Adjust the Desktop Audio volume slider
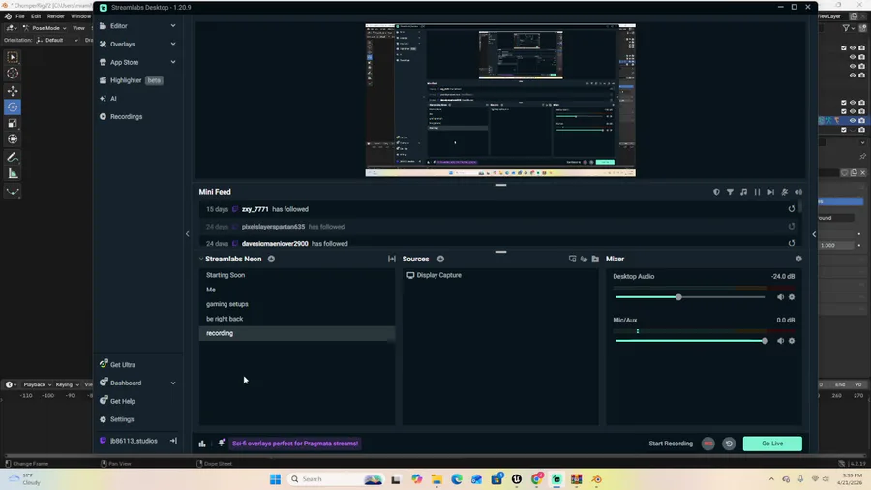871x490 pixels. 690,297
